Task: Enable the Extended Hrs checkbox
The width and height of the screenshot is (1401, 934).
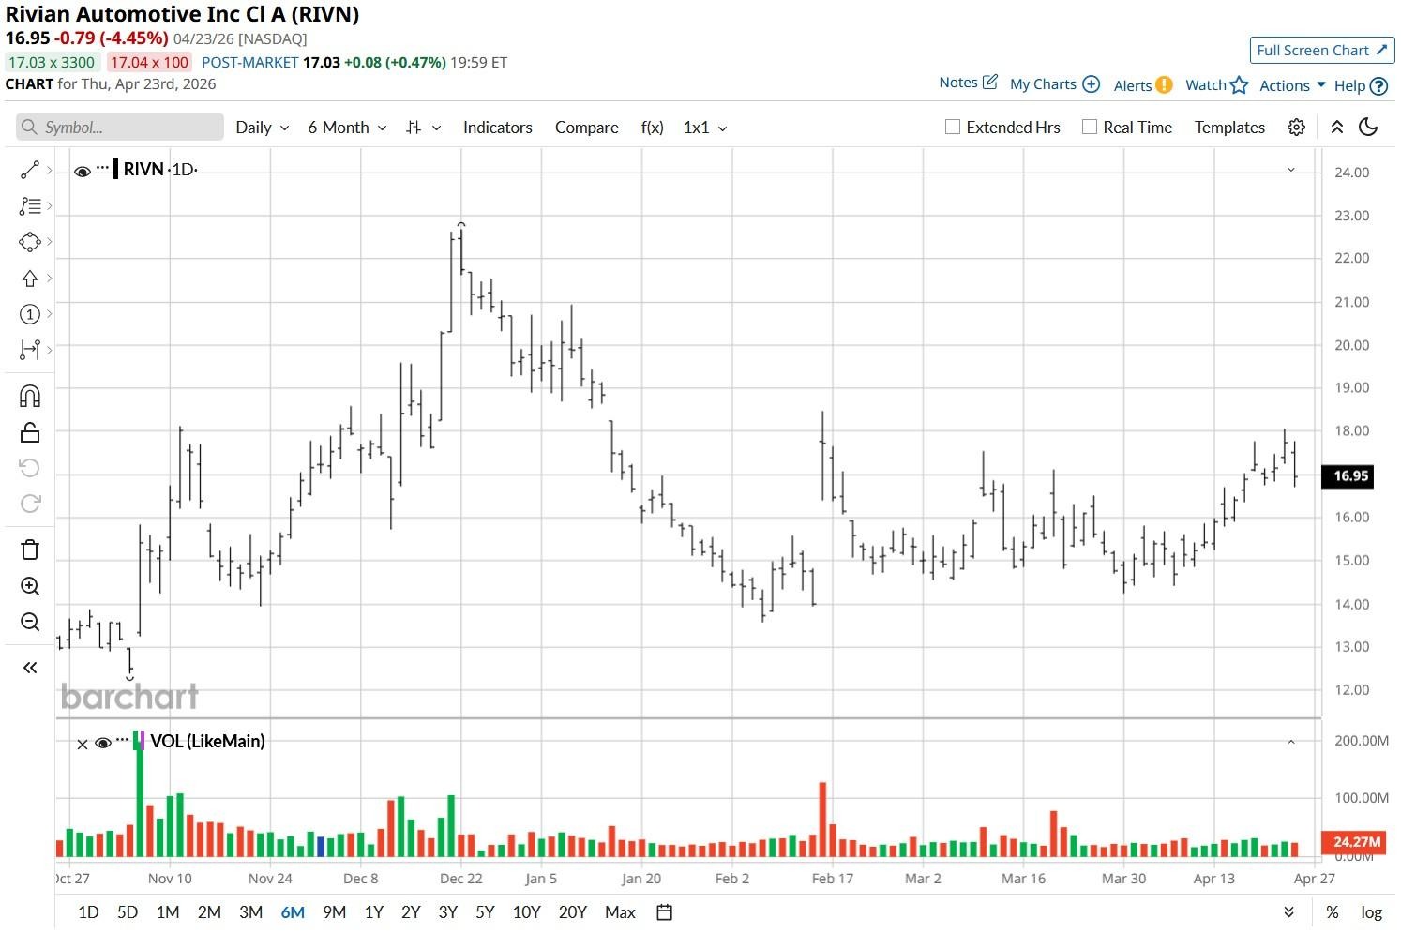Action: (953, 127)
